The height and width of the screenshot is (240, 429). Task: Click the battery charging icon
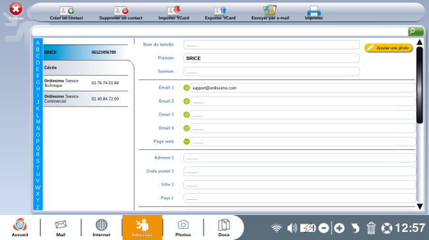(308, 228)
